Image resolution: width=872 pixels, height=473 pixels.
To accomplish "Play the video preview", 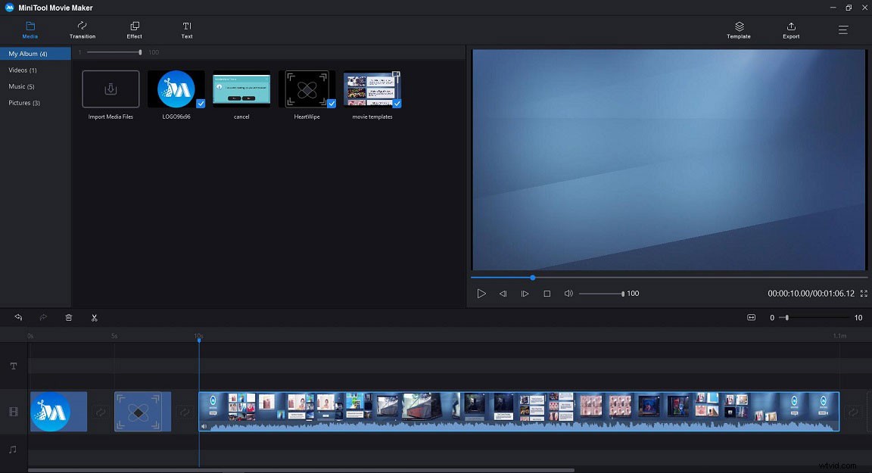I will pyautogui.click(x=481, y=293).
